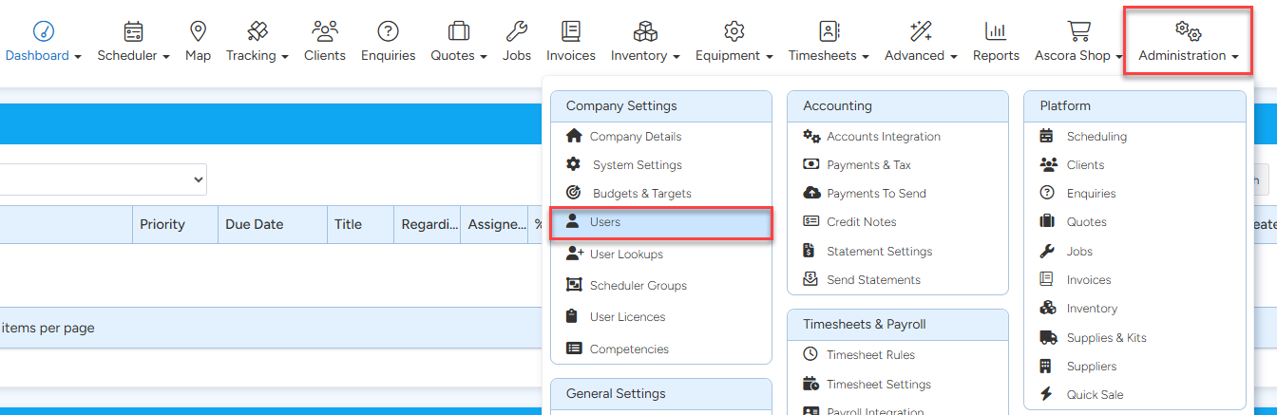Click the Map pin icon

click(x=198, y=31)
